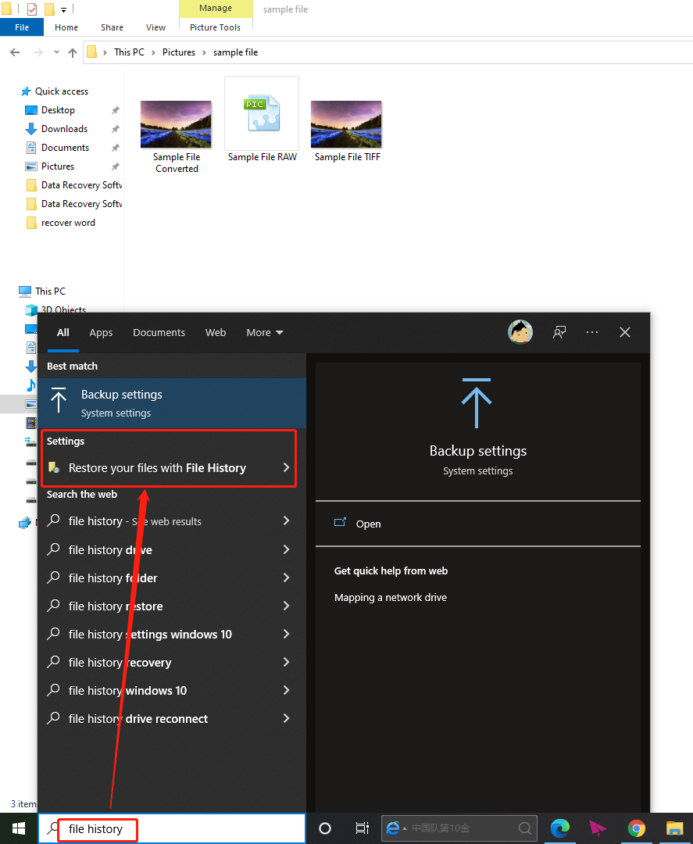This screenshot has height=844, width=693.
Task: Click the user profile avatar in search panel
Action: click(x=520, y=332)
